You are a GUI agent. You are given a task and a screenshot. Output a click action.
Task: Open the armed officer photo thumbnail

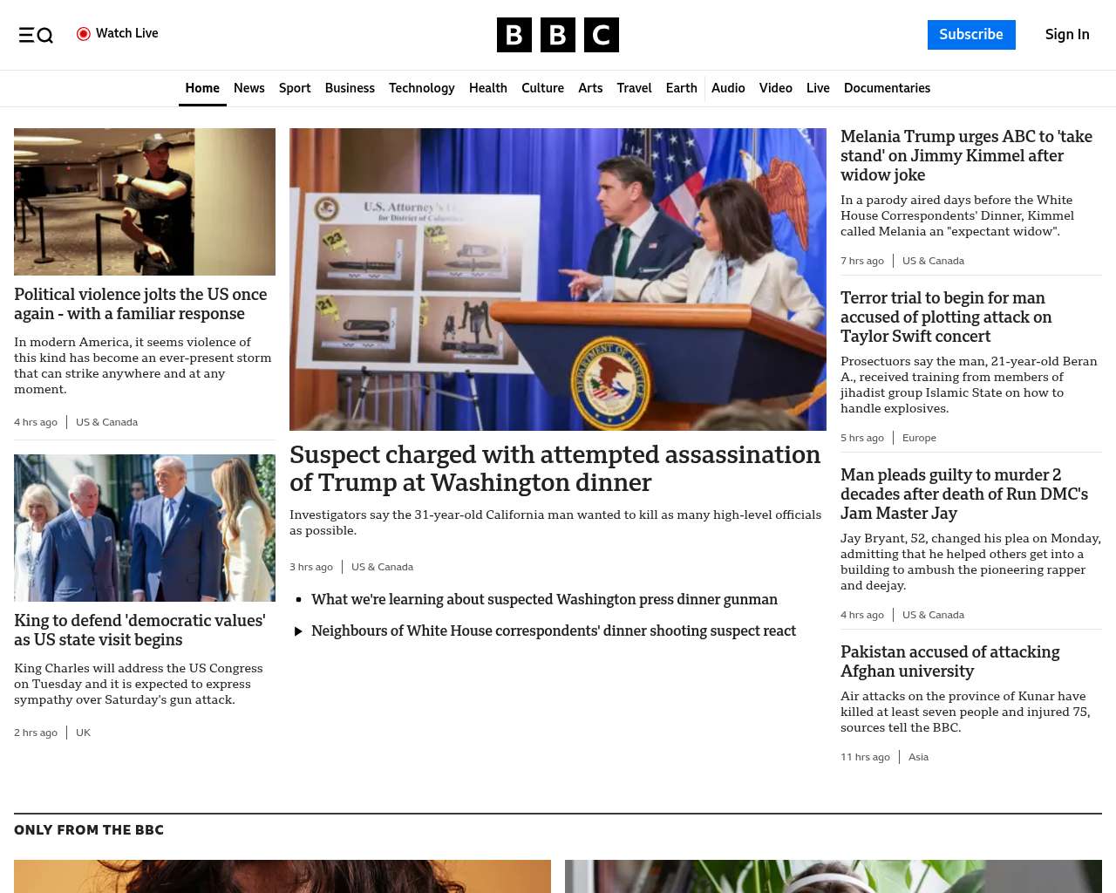tap(145, 201)
